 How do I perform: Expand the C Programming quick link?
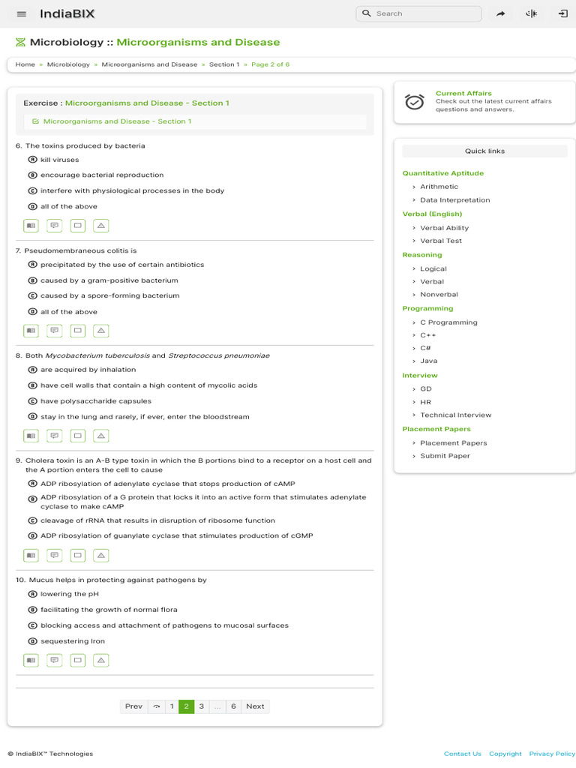point(448,322)
